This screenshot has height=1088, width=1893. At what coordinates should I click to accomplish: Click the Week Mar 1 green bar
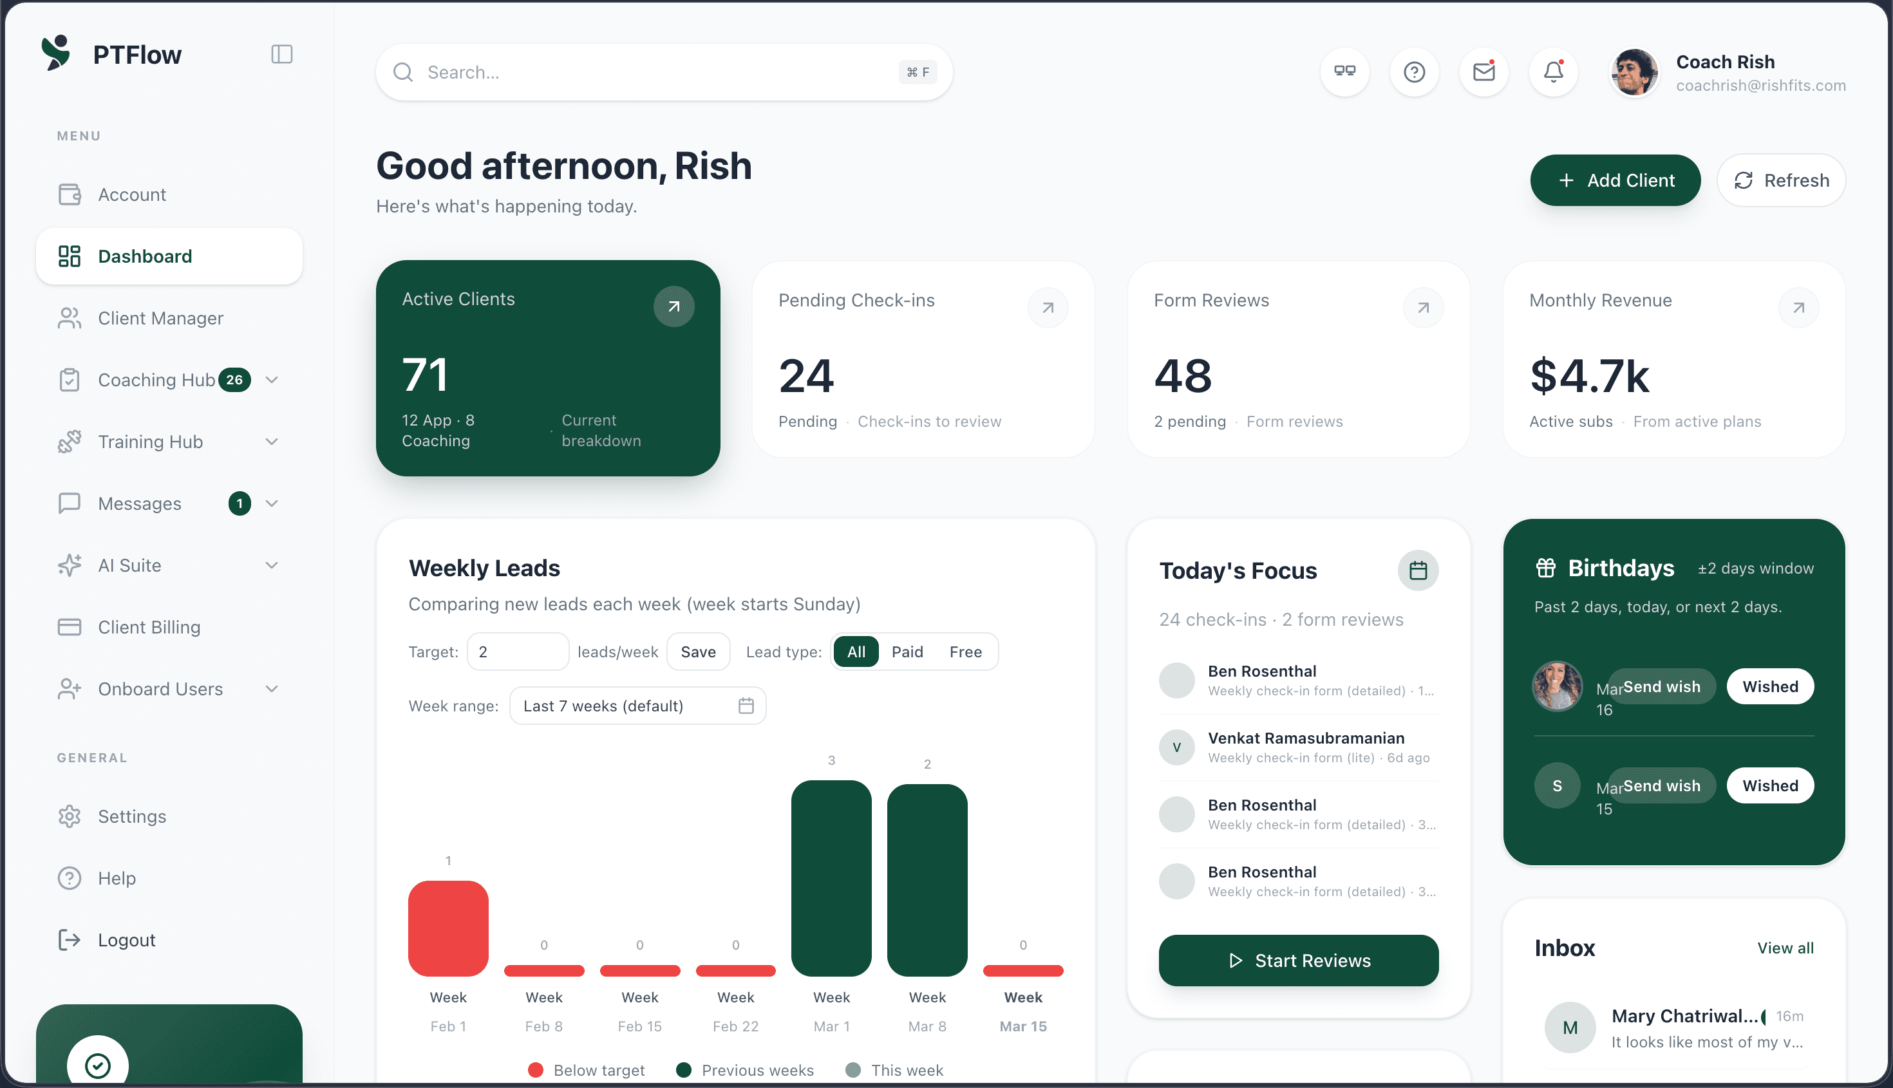(831, 878)
